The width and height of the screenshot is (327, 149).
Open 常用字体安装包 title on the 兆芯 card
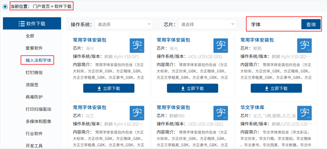click(x=90, y=107)
